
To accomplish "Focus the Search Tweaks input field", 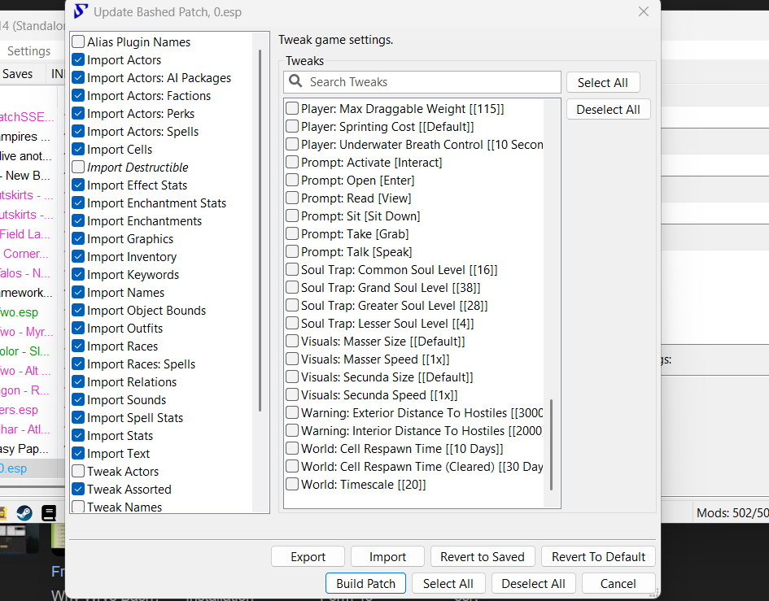I will point(422,82).
